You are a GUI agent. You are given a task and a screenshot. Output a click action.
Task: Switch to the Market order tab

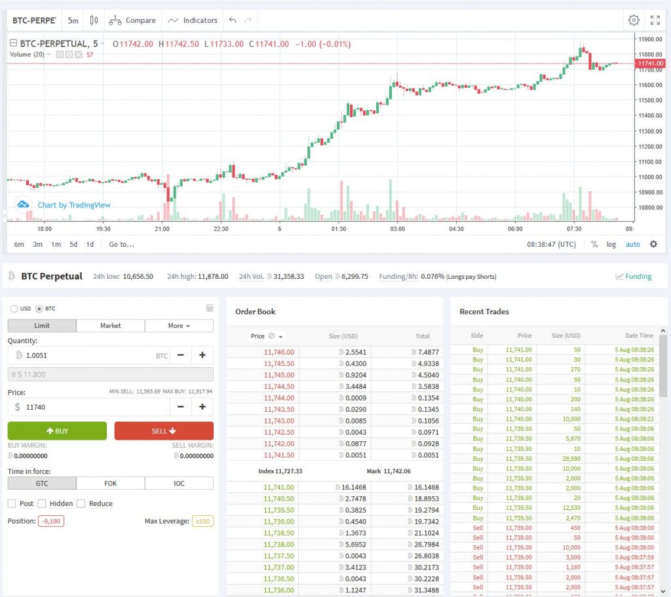pyautogui.click(x=110, y=325)
